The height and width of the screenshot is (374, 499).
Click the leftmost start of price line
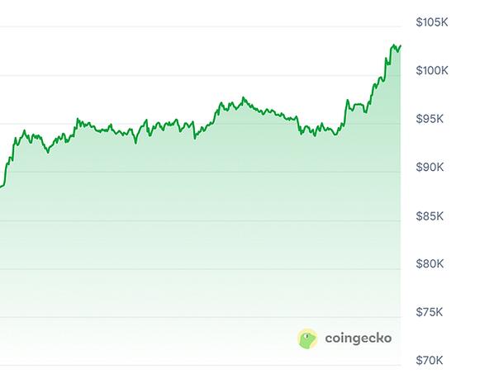pyautogui.click(x=1, y=187)
